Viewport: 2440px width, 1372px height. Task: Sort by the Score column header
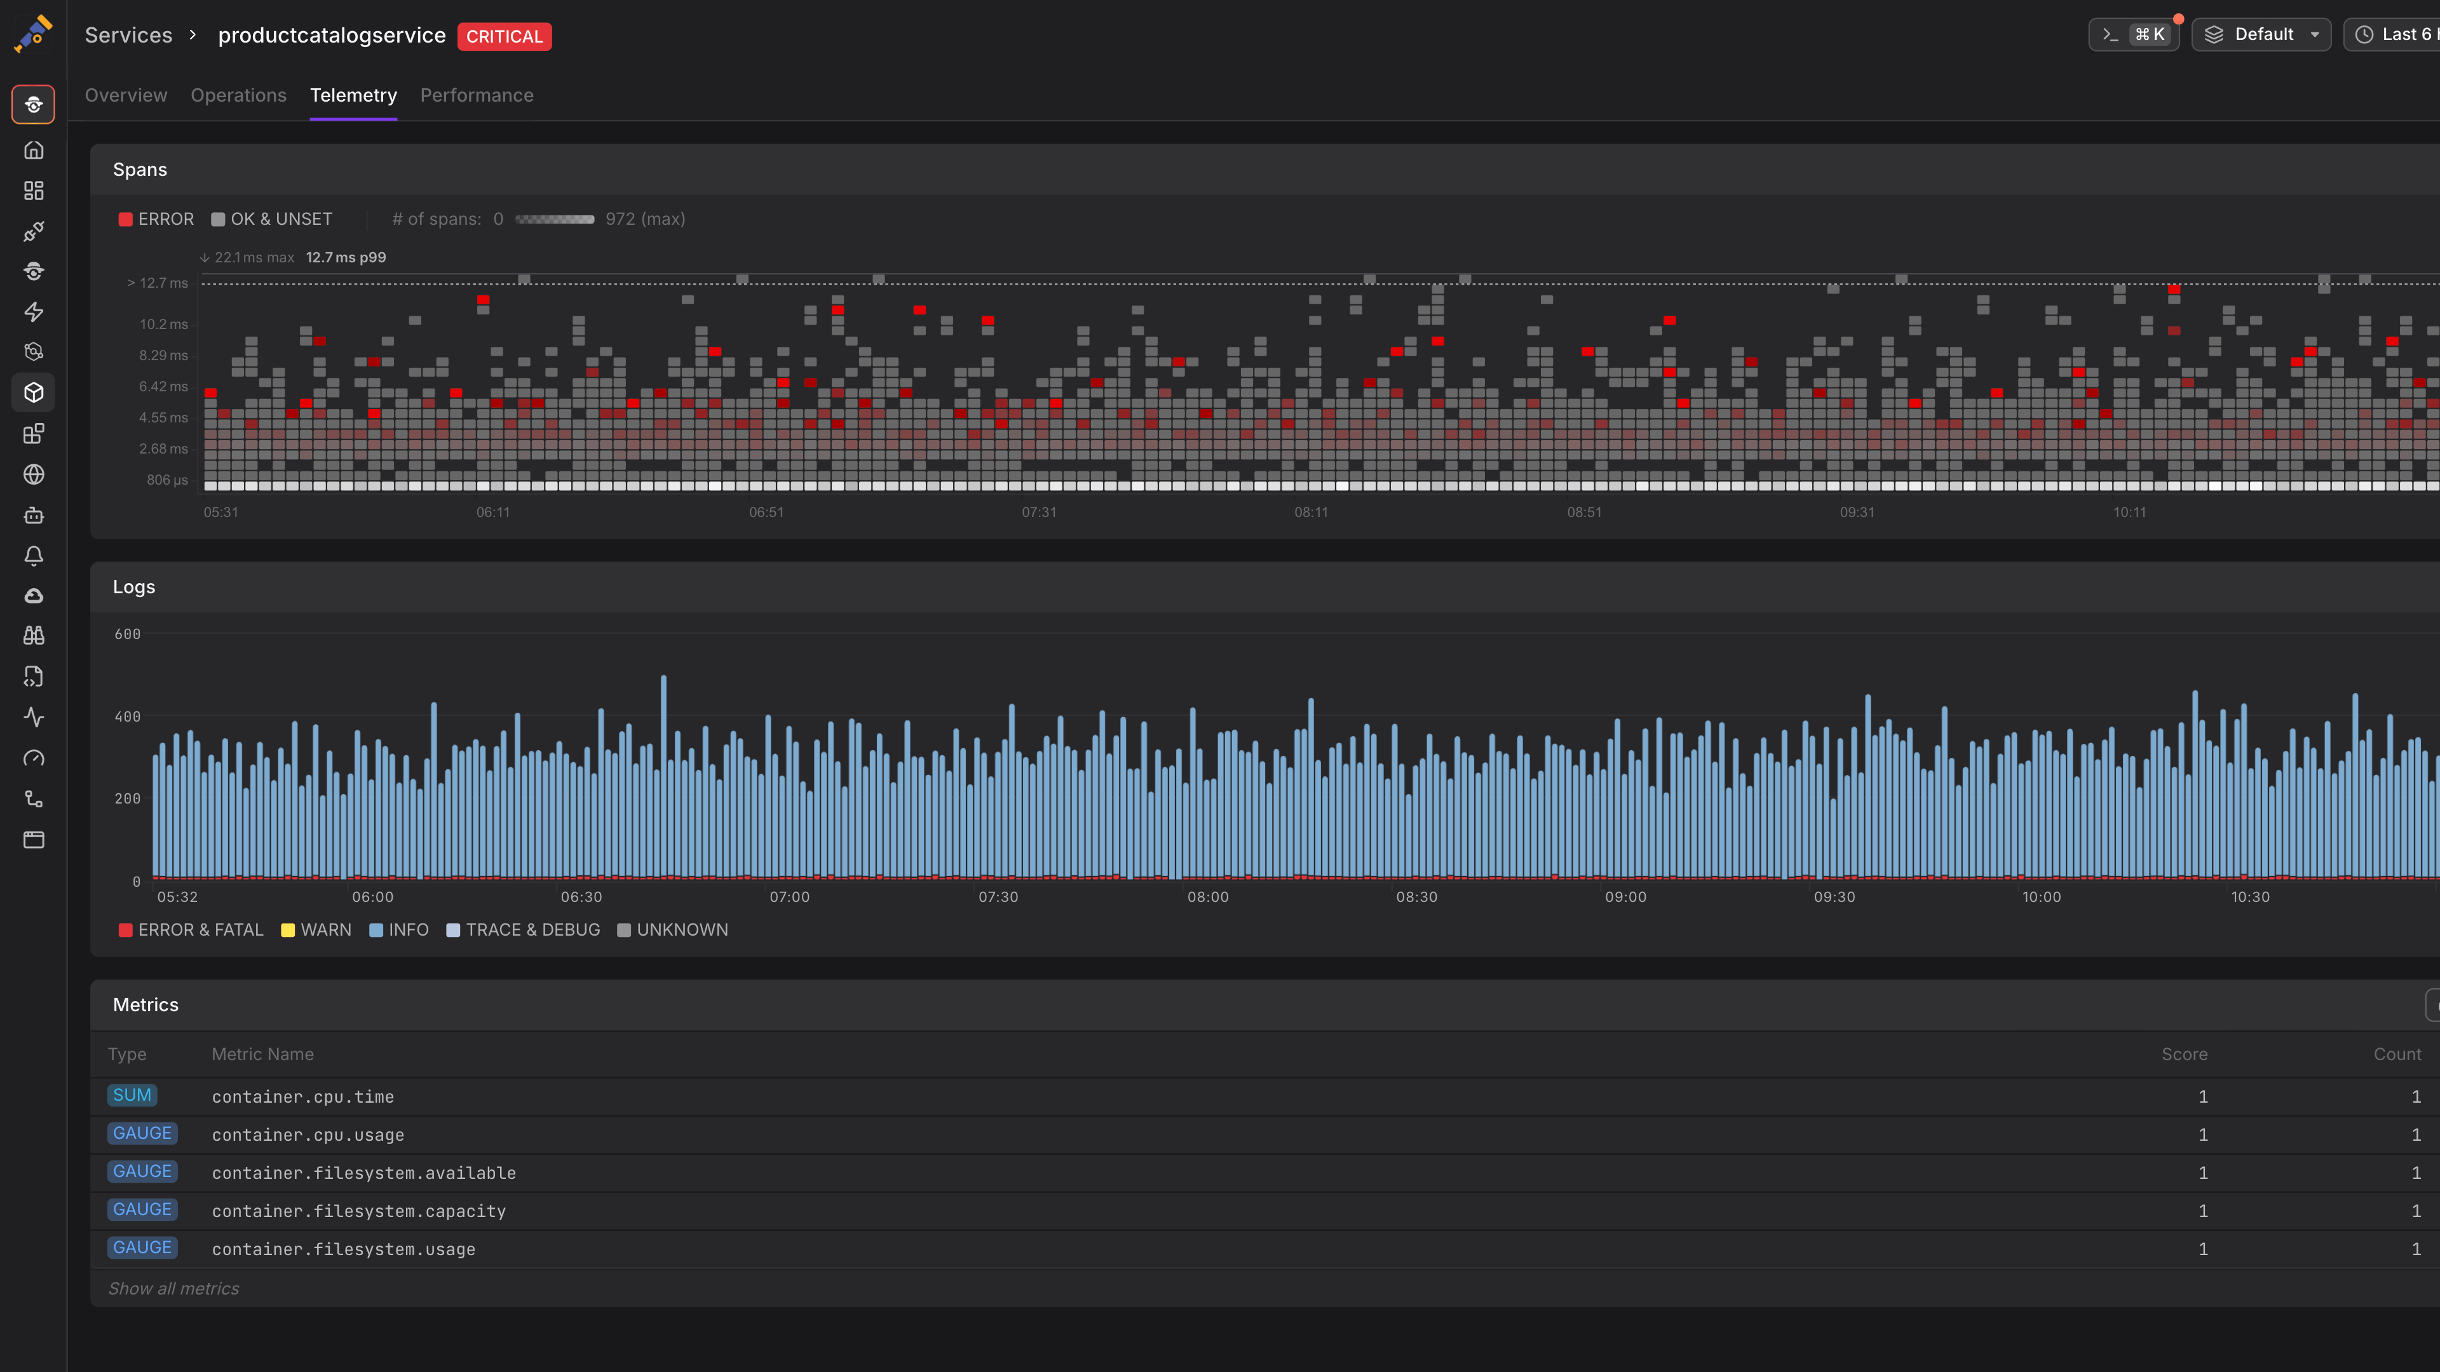[x=2185, y=1054]
